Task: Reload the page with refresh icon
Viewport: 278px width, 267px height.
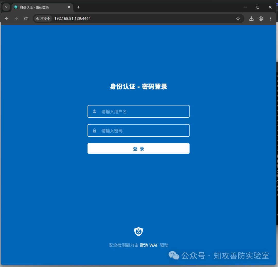Action: (x=26, y=19)
